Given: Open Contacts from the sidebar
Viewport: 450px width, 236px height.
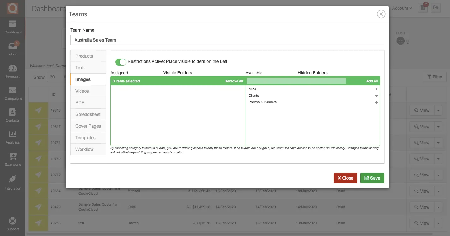Looking at the screenshot, I should pyautogui.click(x=13, y=115).
